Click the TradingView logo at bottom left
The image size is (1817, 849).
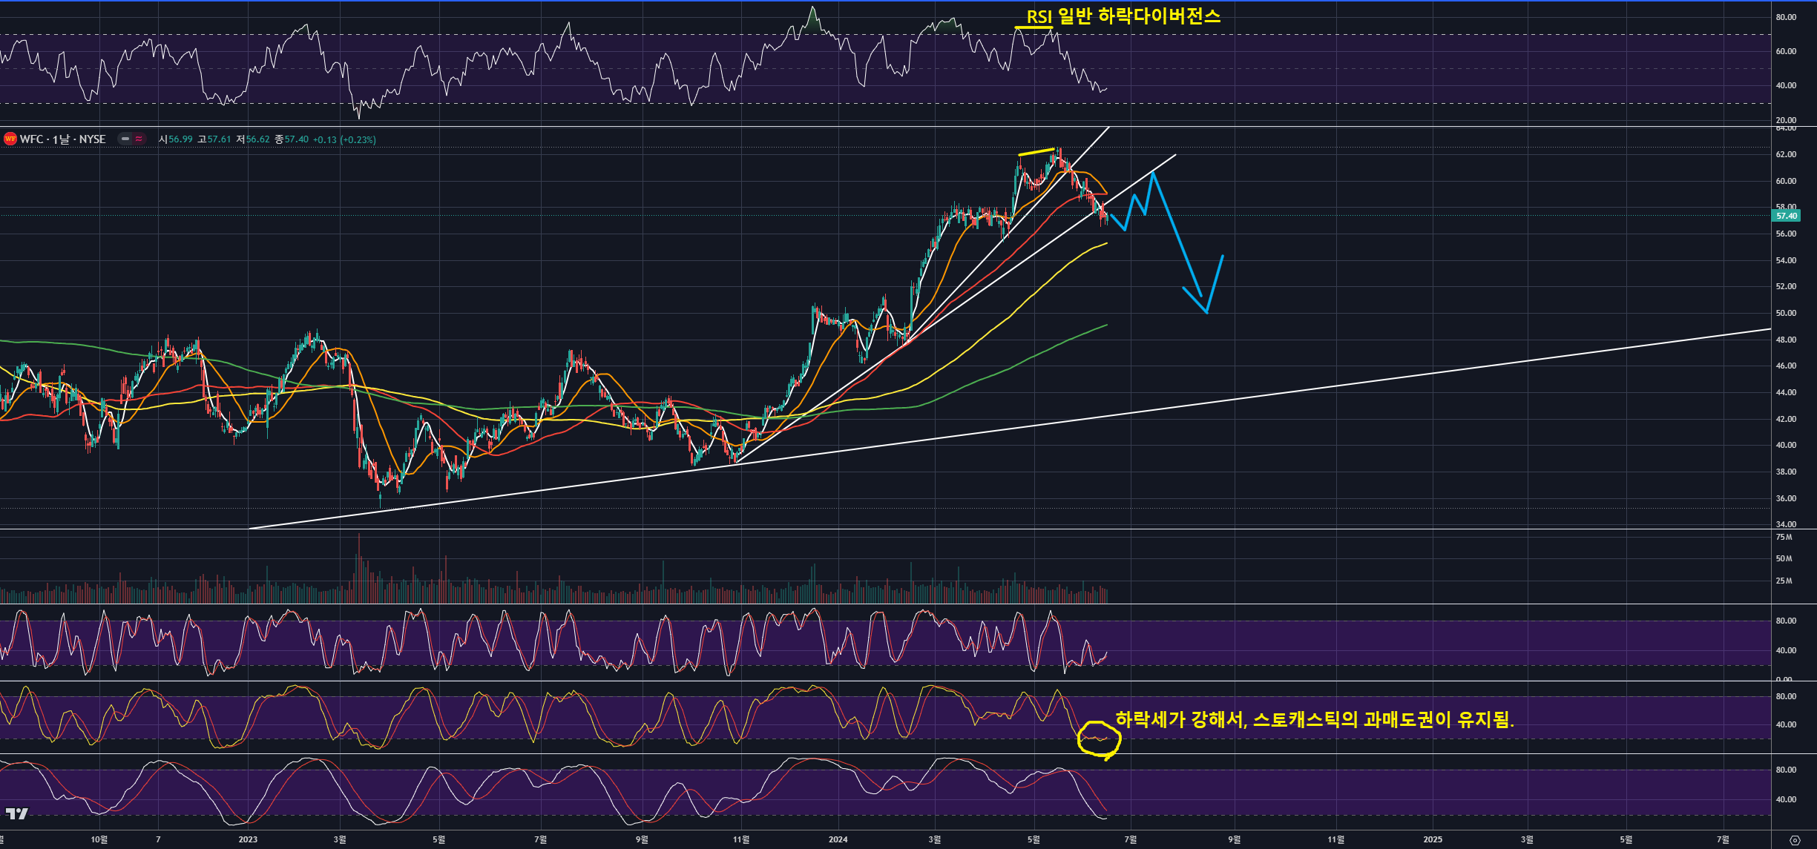pos(16,813)
